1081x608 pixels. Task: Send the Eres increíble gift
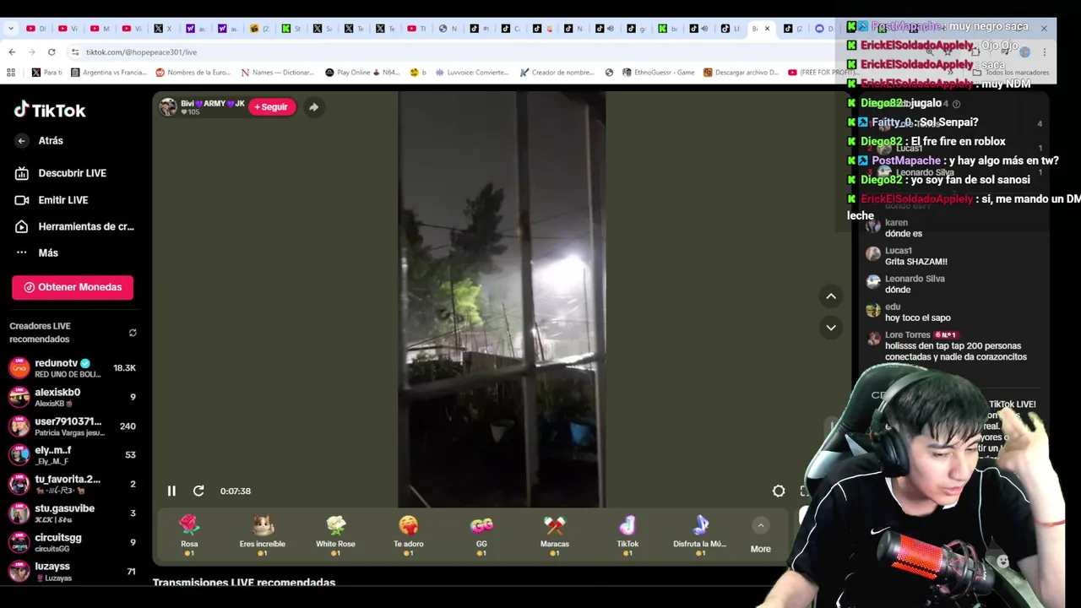click(263, 535)
